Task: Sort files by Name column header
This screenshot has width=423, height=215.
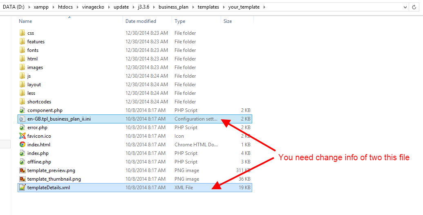Action: pos(25,21)
